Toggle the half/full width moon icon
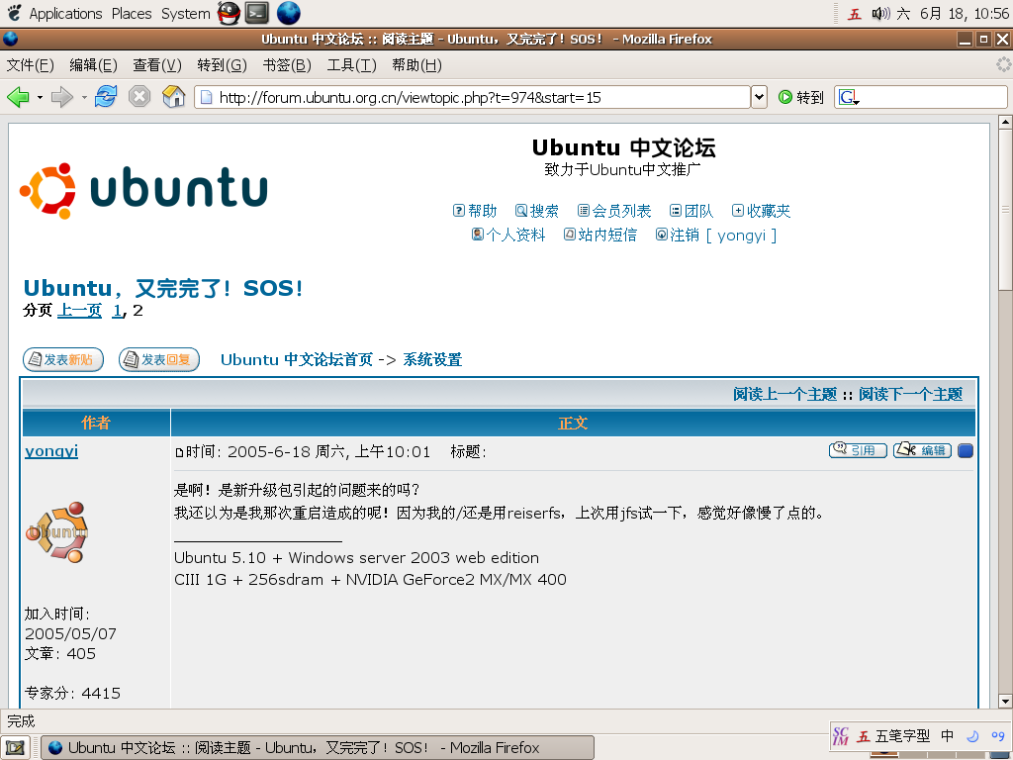 [x=973, y=735]
